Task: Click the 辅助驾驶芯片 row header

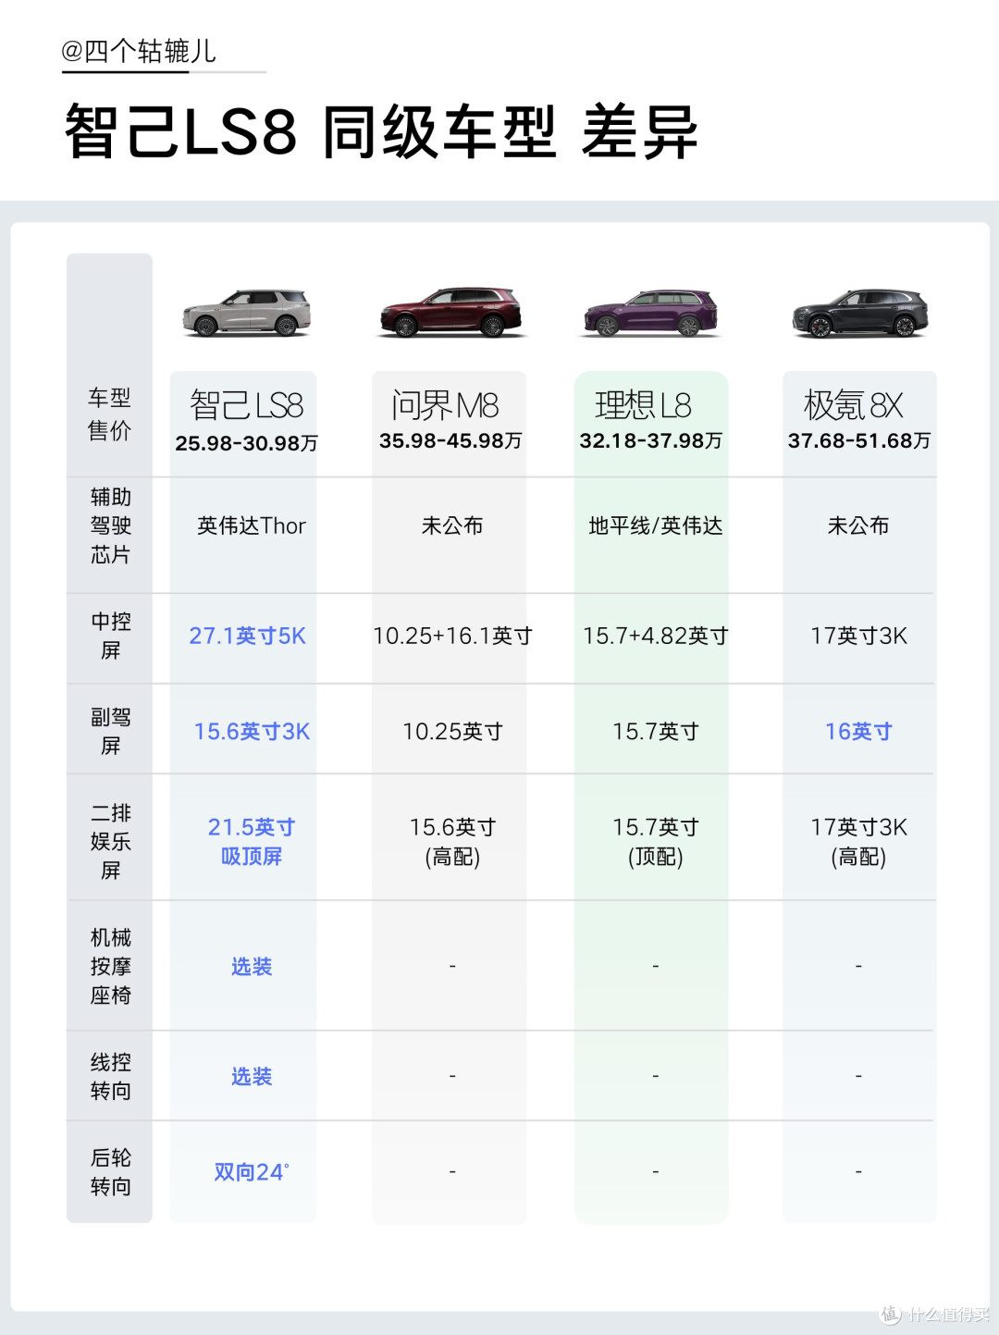Action: tap(110, 525)
